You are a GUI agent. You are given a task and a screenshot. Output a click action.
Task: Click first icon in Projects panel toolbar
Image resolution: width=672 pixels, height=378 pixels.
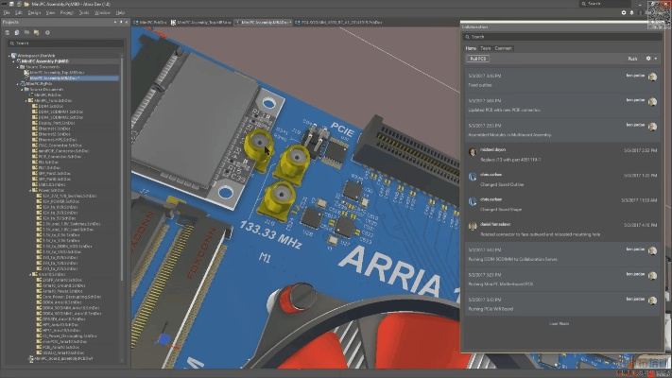tap(9, 32)
